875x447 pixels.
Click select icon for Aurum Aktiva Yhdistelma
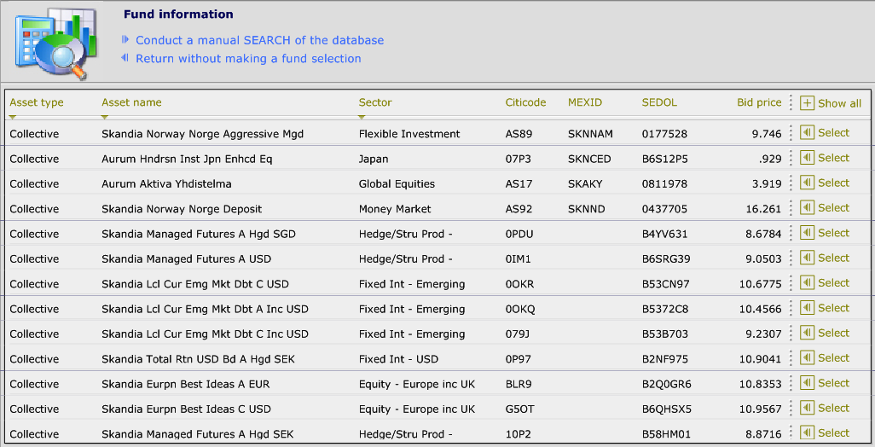pos(807,183)
